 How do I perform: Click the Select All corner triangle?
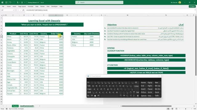[x=2, y=15]
